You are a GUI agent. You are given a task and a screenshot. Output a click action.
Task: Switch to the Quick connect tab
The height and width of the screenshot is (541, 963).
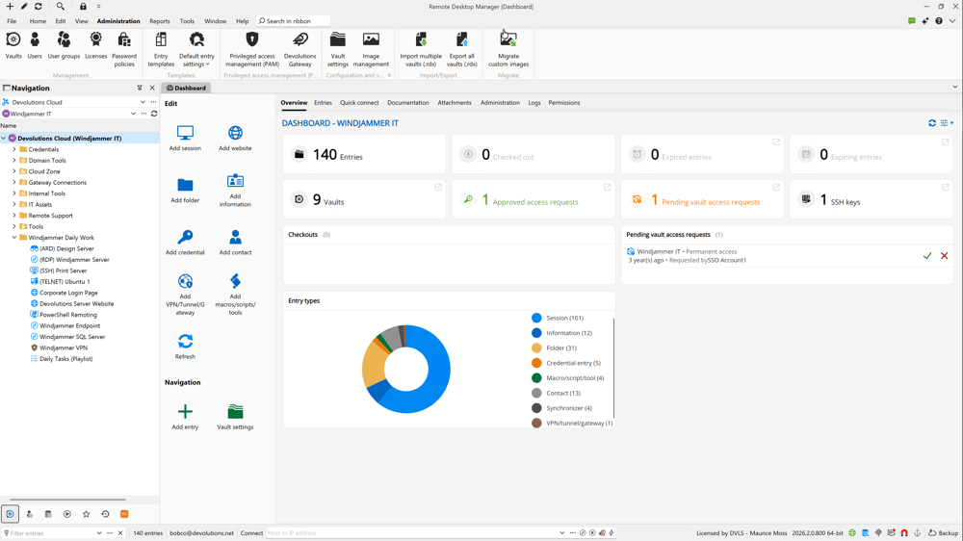click(x=359, y=103)
